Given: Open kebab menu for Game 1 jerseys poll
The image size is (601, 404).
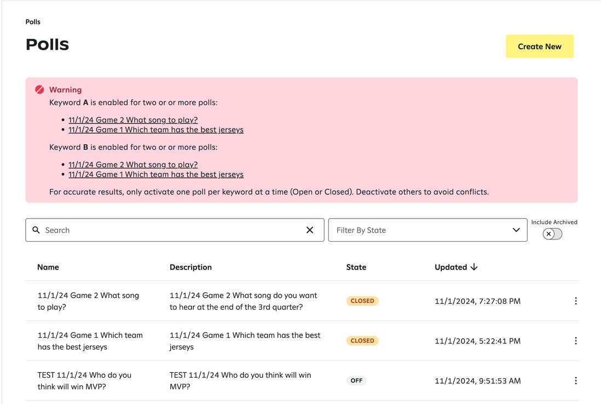Looking at the screenshot, I should coord(575,341).
